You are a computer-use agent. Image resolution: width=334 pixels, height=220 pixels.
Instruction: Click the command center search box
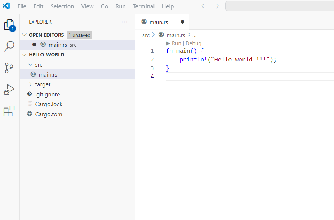(280, 6)
